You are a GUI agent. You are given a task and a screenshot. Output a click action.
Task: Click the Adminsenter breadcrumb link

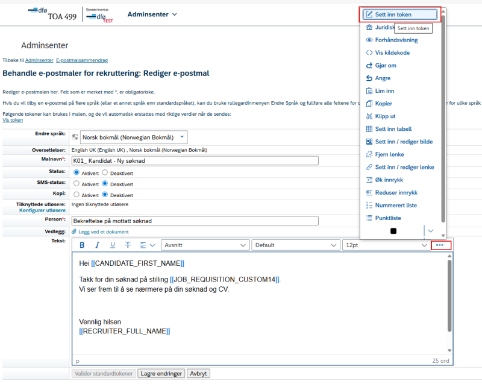[x=39, y=60]
